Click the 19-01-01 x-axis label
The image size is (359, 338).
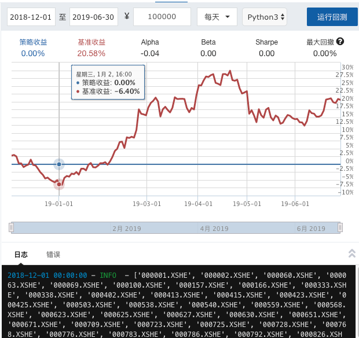tap(59, 204)
